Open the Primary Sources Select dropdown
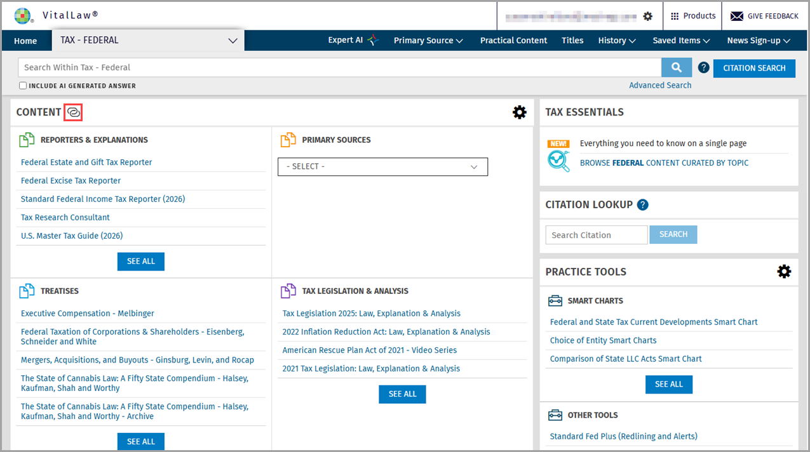 (x=382, y=166)
